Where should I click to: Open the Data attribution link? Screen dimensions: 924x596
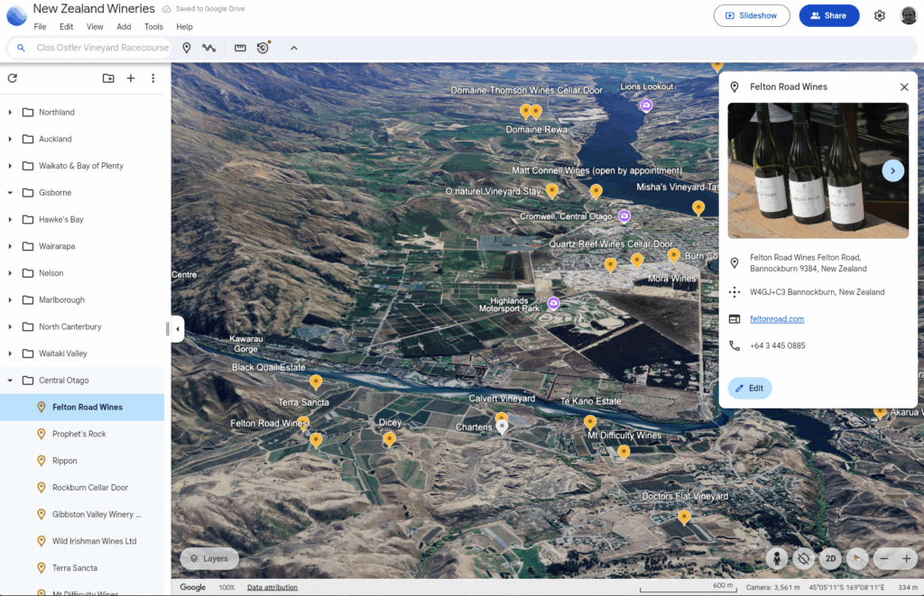(x=273, y=587)
